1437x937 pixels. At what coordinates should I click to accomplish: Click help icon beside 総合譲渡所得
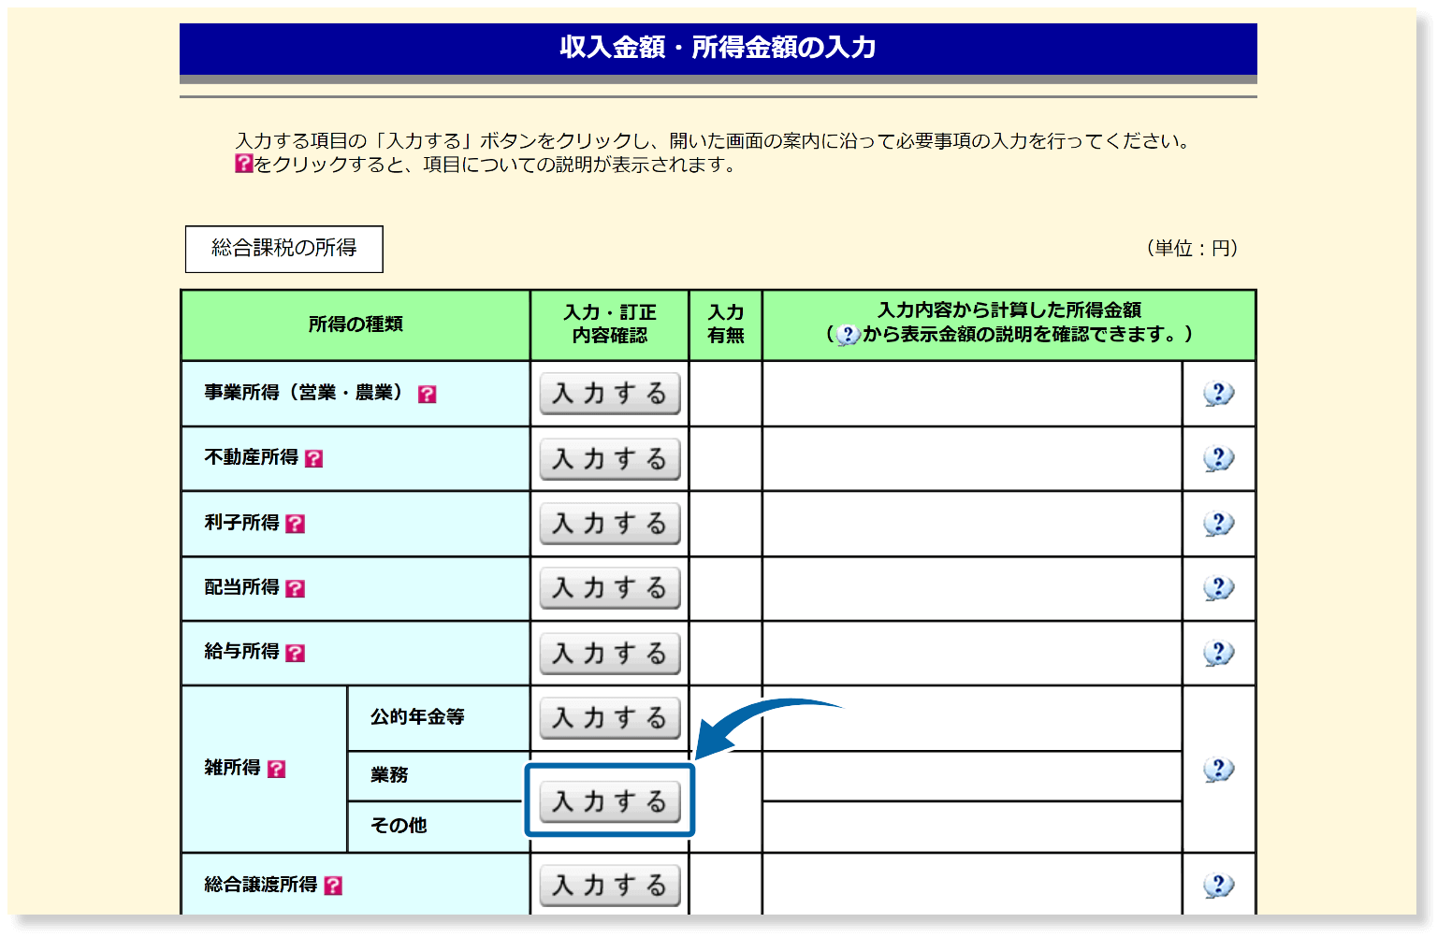333,886
